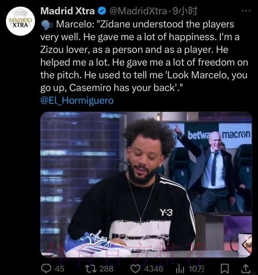Click the speaking head emoji
This screenshot has width=258, height=275.
coord(47,25)
